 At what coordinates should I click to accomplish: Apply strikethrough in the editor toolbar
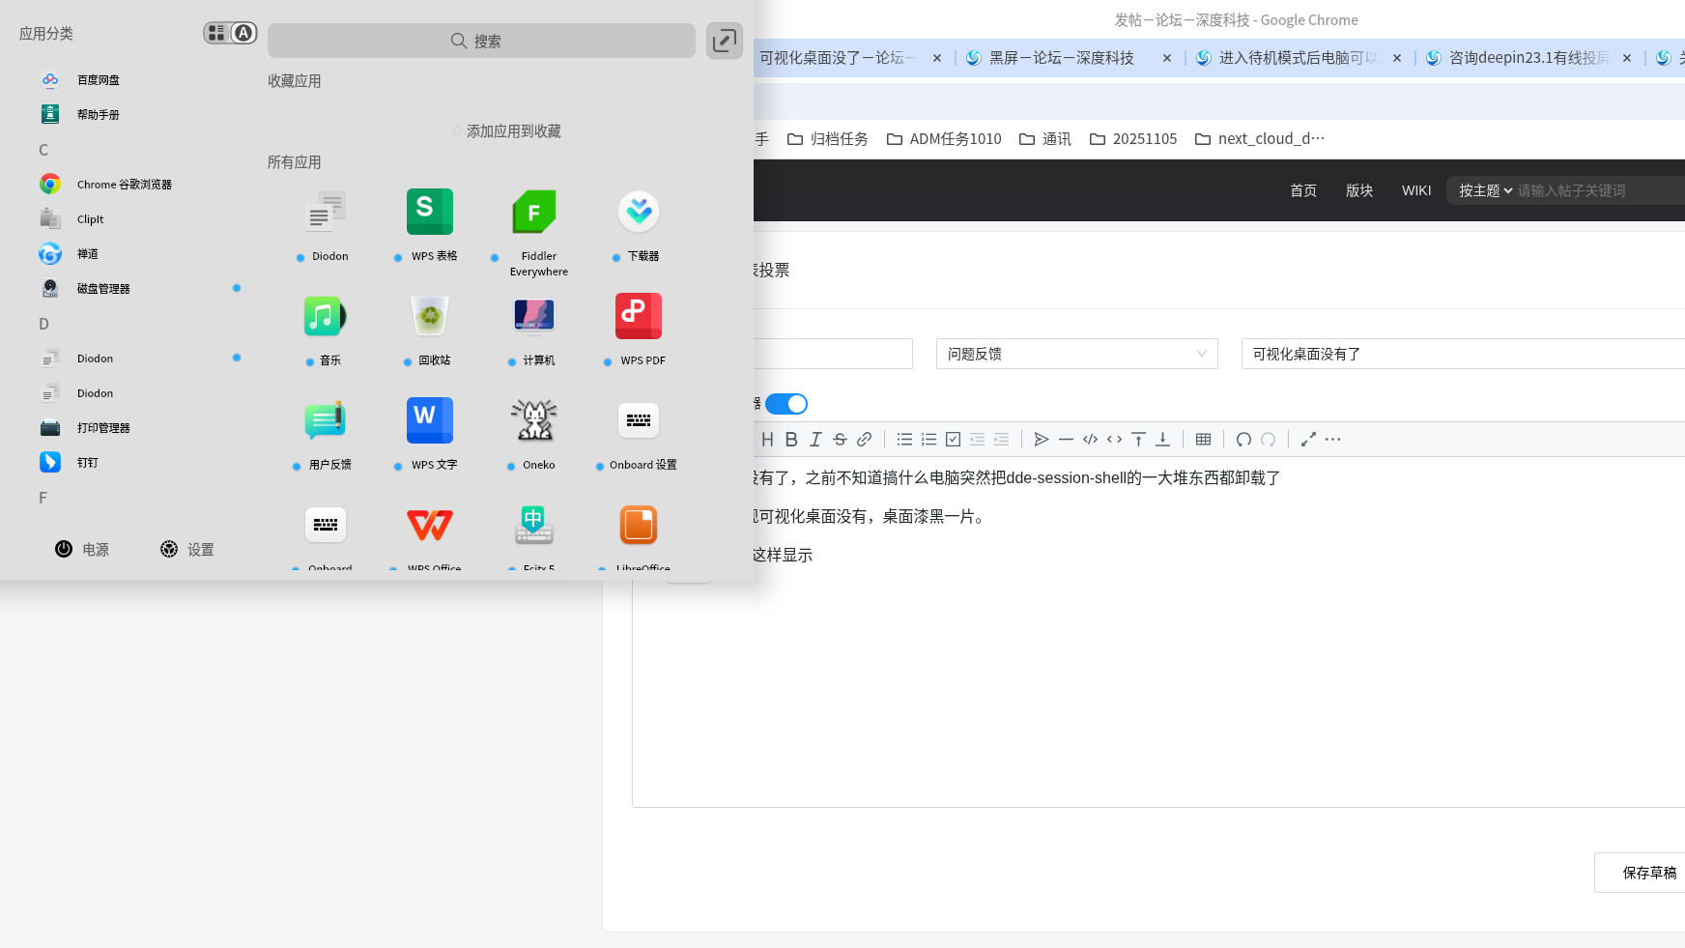(840, 440)
